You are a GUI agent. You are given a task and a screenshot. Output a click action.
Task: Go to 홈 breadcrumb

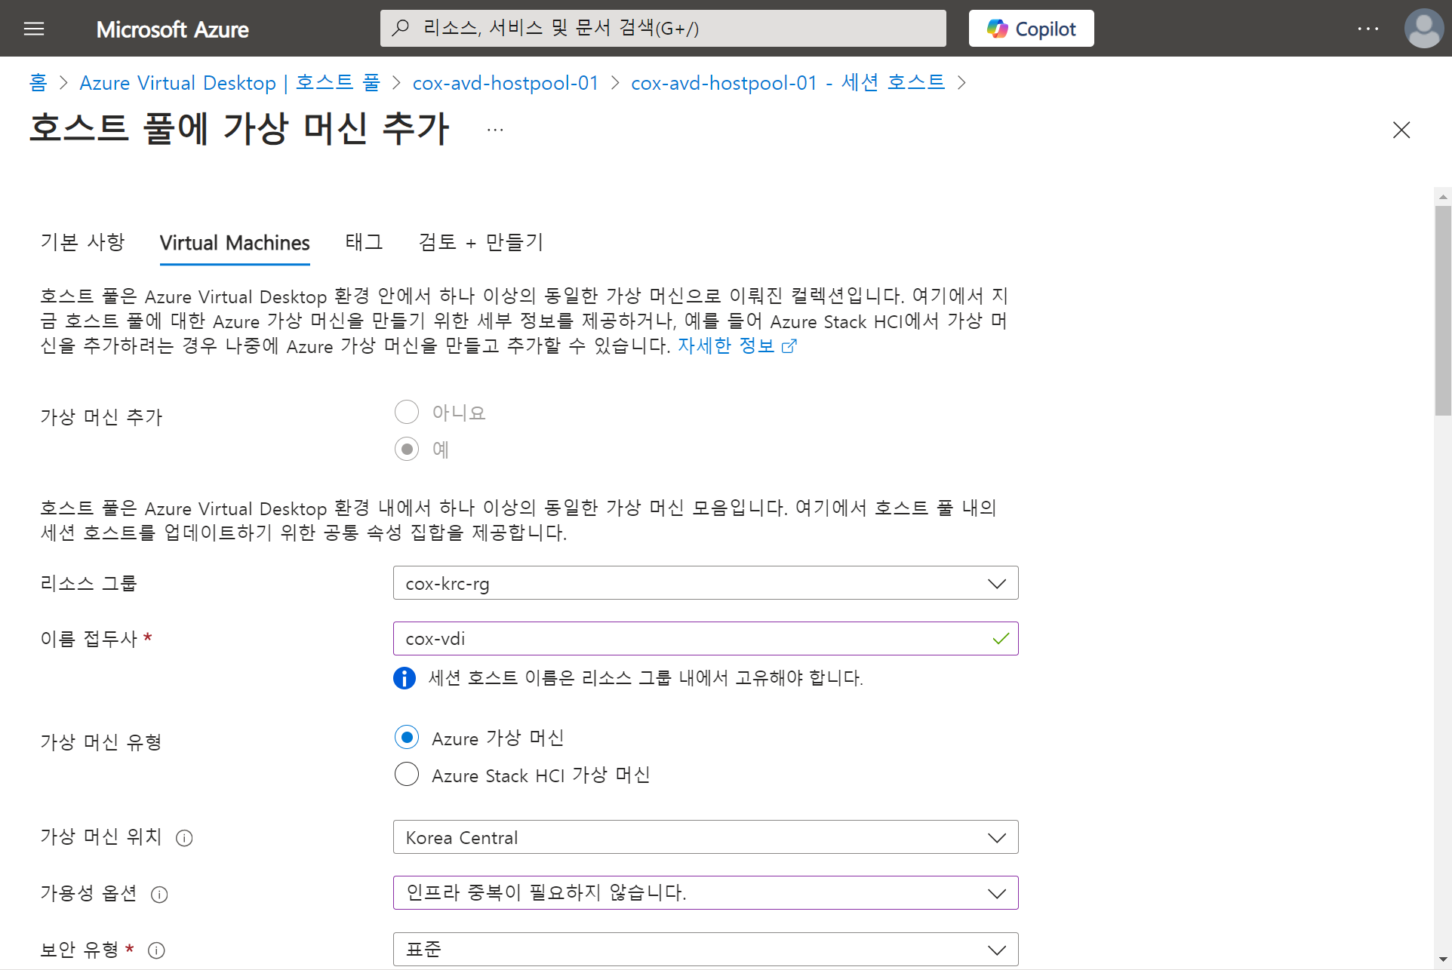38,82
